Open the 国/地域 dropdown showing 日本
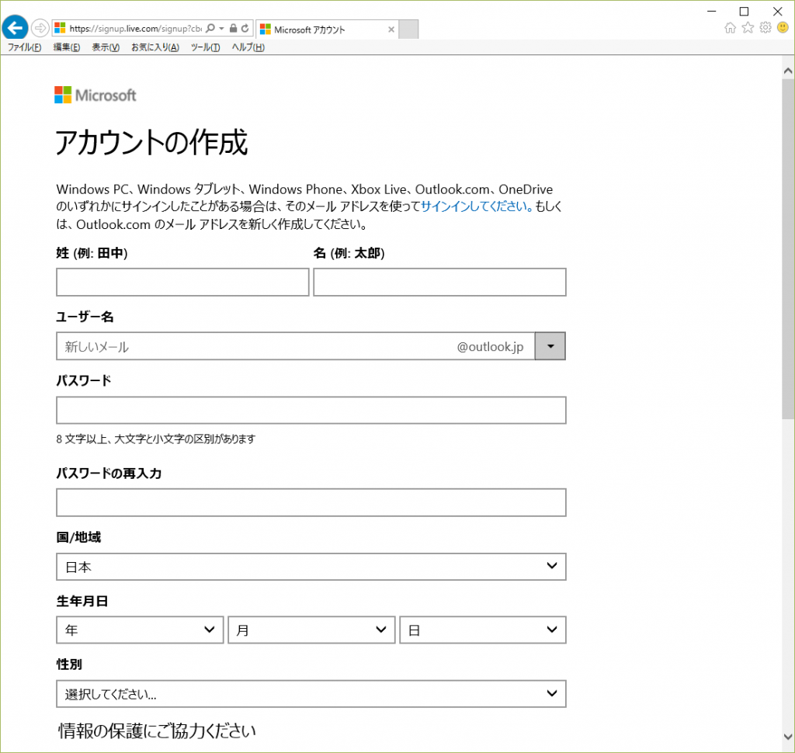The width and height of the screenshot is (795, 753). [x=311, y=567]
